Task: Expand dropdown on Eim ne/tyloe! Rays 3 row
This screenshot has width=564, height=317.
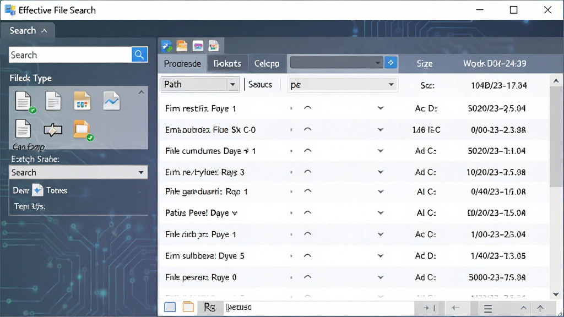Action: coord(380,172)
